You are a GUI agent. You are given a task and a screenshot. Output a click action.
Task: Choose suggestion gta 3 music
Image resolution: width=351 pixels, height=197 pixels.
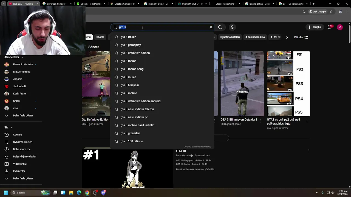pyautogui.click(x=162, y=77)
